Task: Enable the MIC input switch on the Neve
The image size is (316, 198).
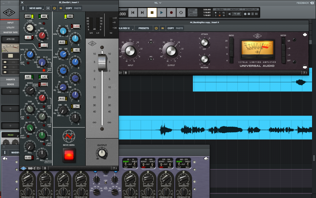Action: click(43, 16)
